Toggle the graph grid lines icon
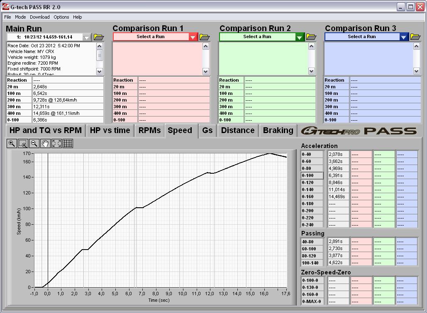 [68, 143]
